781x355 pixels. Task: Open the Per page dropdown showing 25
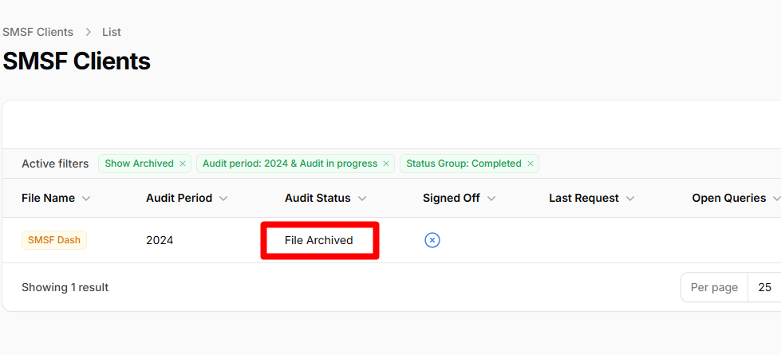click(764, 287)
